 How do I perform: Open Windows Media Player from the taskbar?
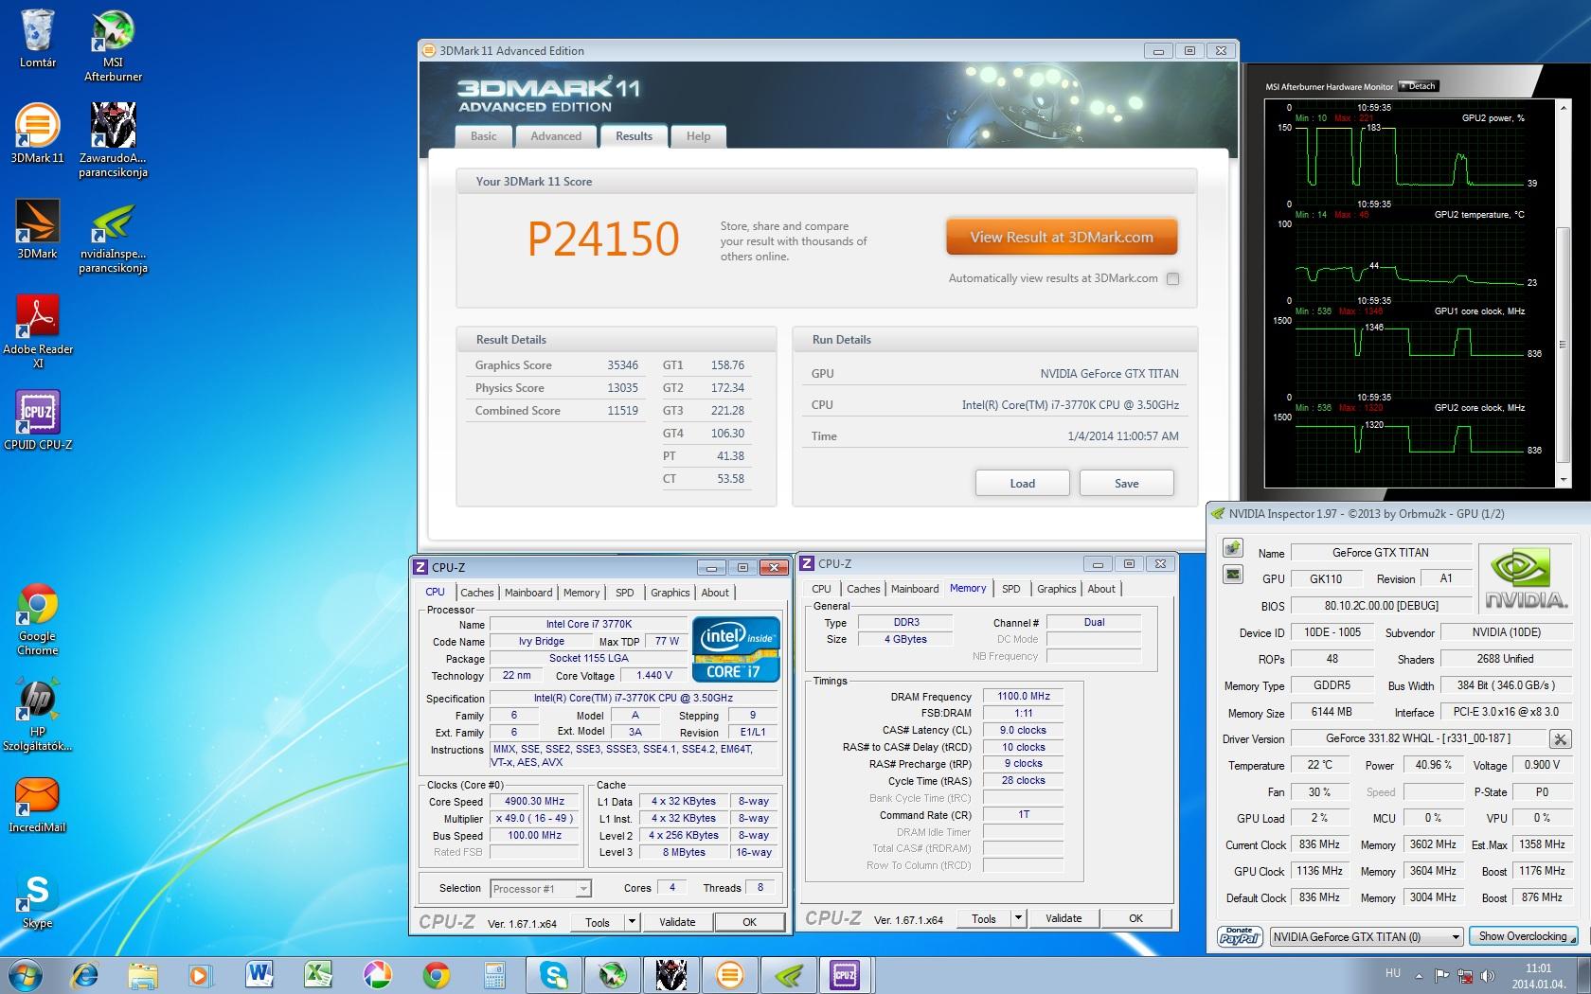click(200, 974)
